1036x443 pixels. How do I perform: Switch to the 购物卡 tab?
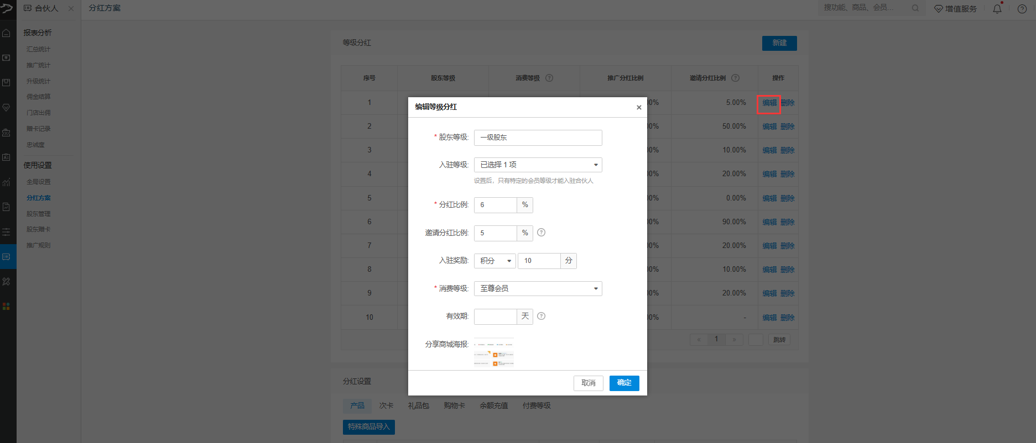(x=454, y=406)
